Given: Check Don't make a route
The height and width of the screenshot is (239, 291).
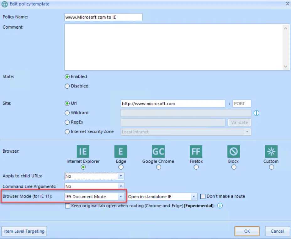Looking at the screenshot, I should pos(203,196).
